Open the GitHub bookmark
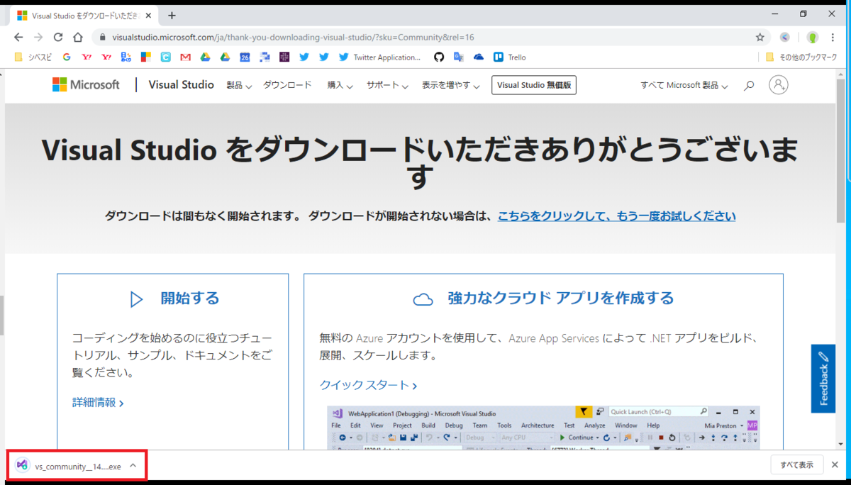The height and width of the screenshot is (485, 851). 438,57
